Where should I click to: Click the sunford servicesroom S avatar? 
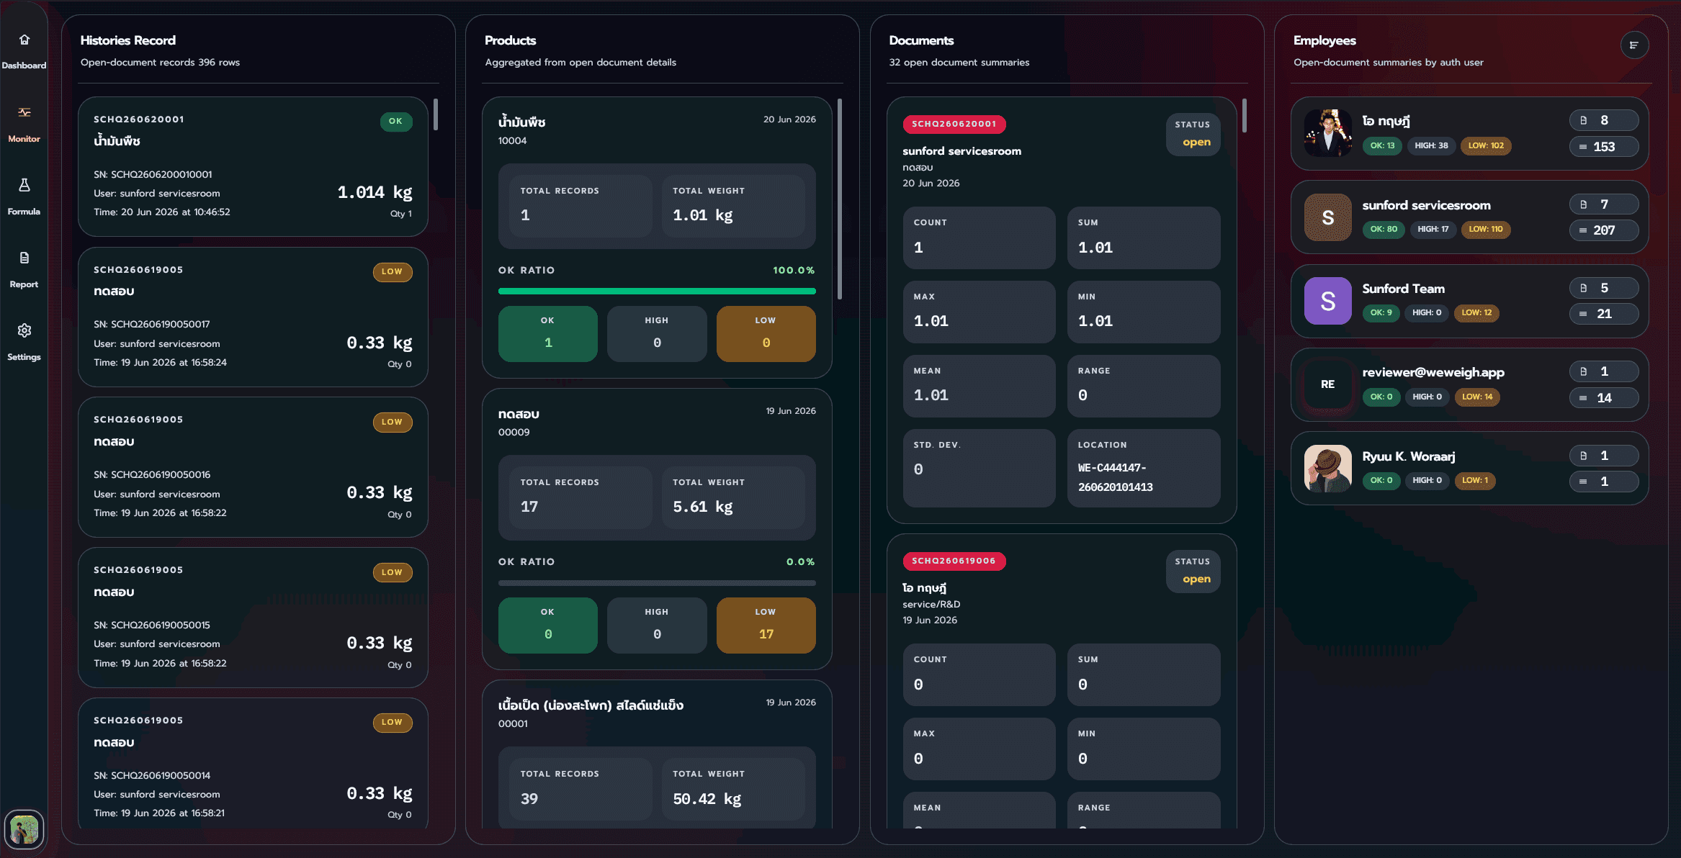[1327, 217]
